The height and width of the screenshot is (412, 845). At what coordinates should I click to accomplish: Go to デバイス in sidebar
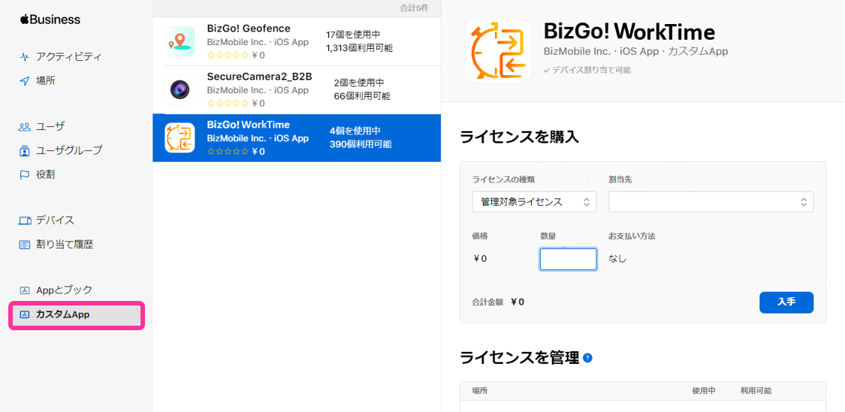click(55, 220)
